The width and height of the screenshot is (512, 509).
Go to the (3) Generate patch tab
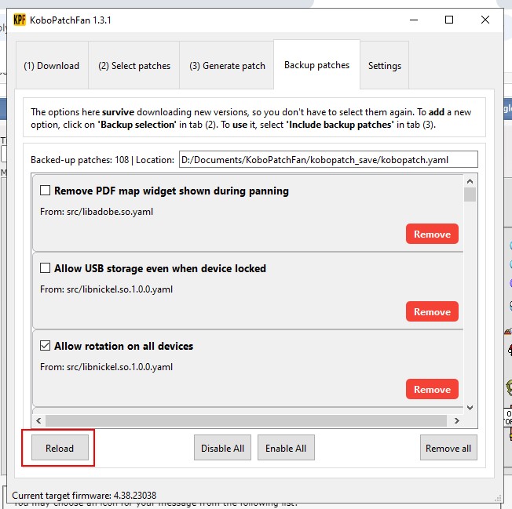(x=227, y=66)
